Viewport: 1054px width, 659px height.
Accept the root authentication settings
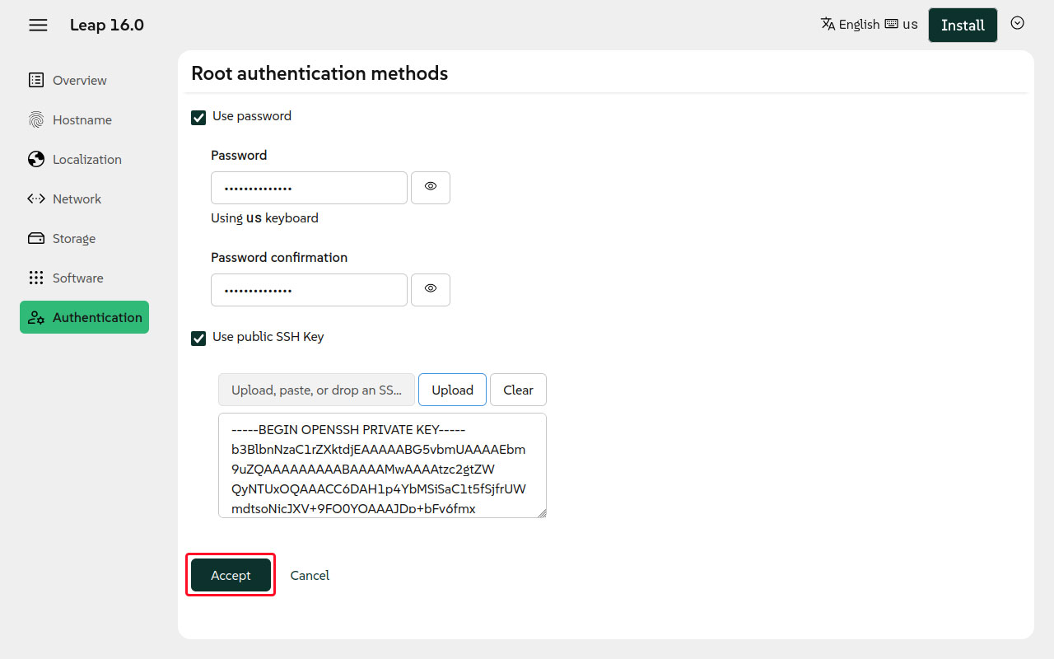[x=231, y=575]
